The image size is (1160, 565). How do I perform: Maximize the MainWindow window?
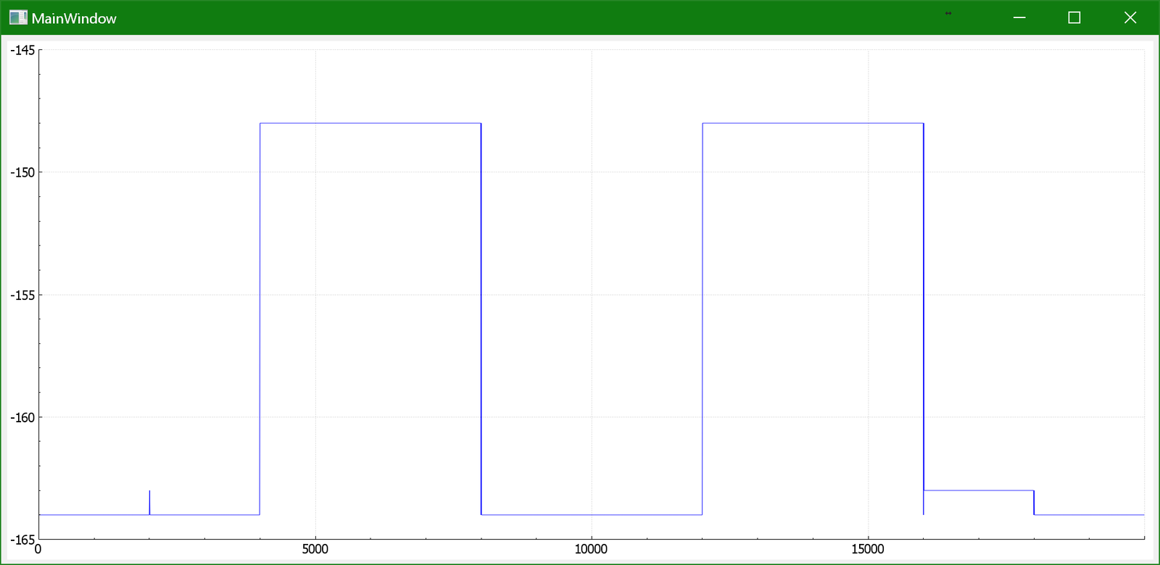[1074, 17]
